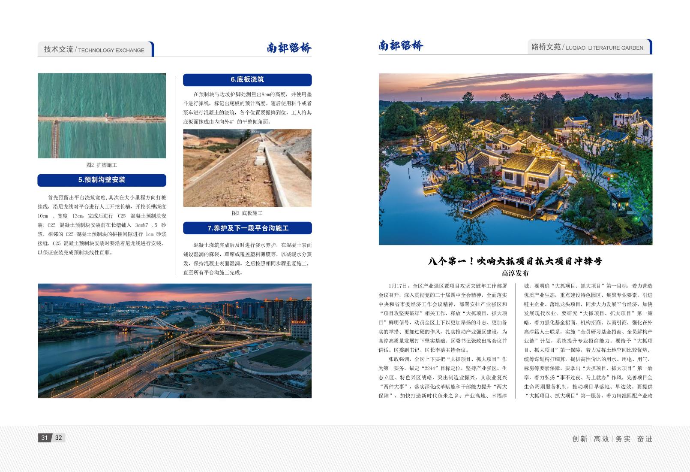Click the footer word 务实
This screenshot has width=690, height=472.
tap(623, 439)
